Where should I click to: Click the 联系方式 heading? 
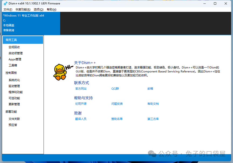82,83
